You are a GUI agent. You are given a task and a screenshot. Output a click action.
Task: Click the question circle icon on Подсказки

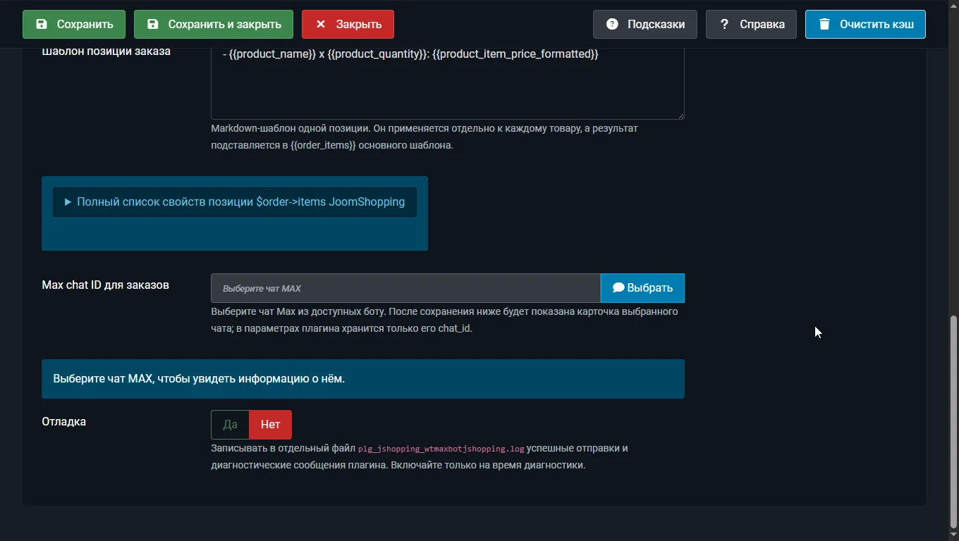pos(612,24)
